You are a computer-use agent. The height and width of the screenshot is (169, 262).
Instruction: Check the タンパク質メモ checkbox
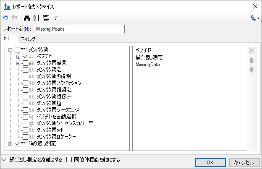click(25, 130)
